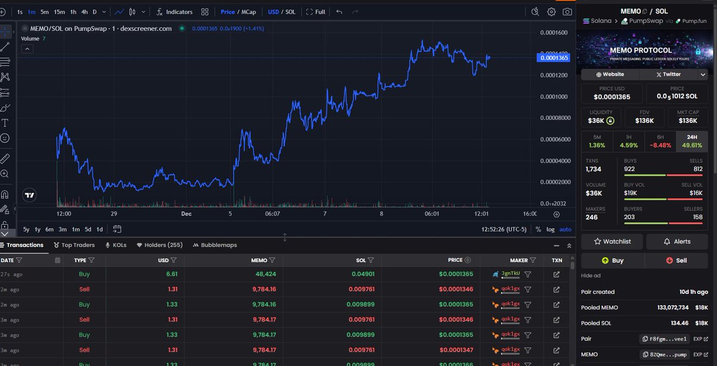Set timeframe to 15m
717x366 pixels.
[x=59, y=11]
